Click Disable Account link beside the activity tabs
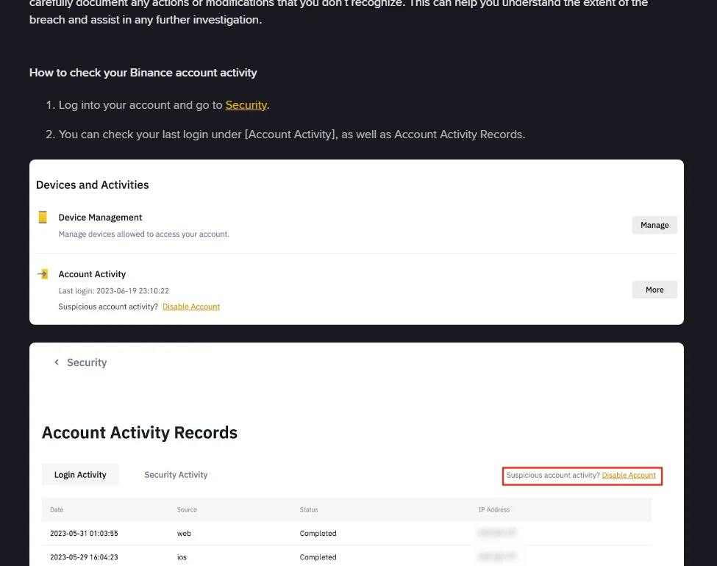Screen dimensions: 717x566 click(629, 476)
